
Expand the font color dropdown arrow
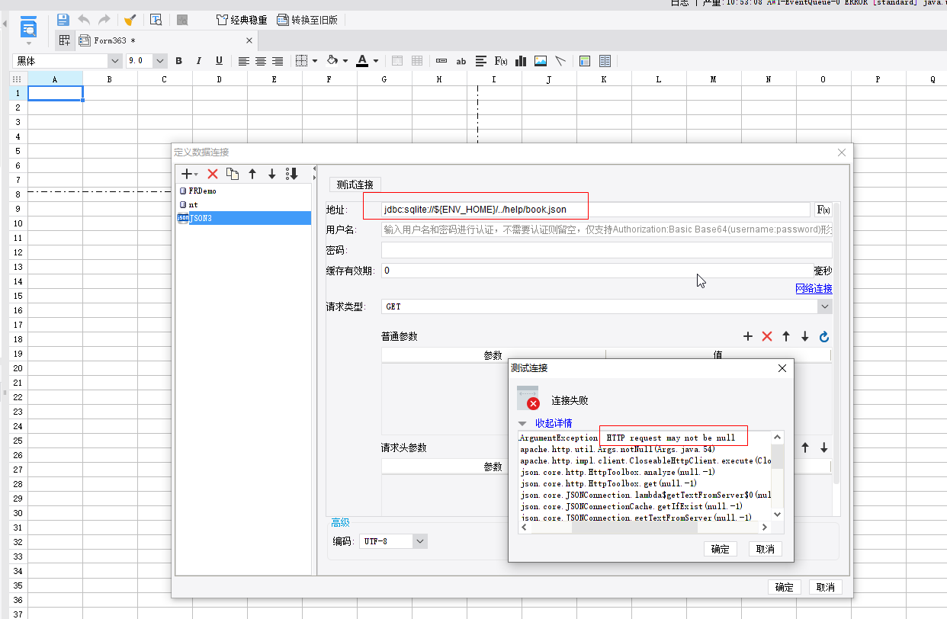[x=376, y=61]
